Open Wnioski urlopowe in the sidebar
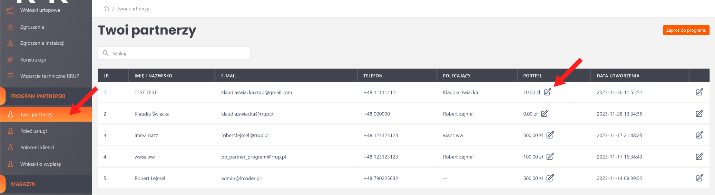The height and width of the screenshot is (195, 715). (x=40, y=10)
